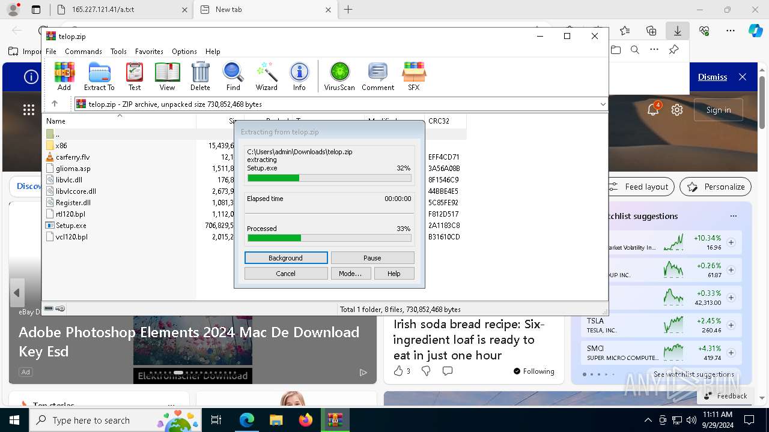This screenshot has width=769, height=432.
Task: Select glioma.asp file
Action: [73, 169]
